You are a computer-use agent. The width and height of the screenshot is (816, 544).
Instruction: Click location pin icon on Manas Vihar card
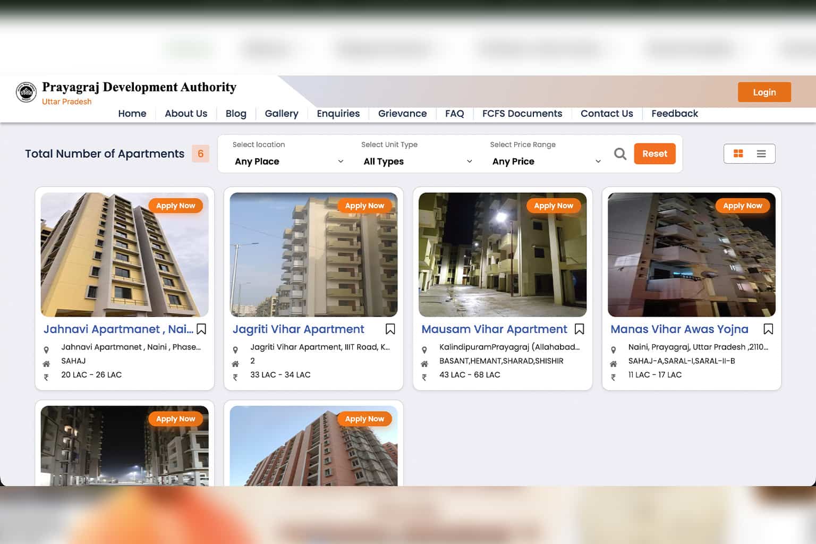tap(614, 350)
